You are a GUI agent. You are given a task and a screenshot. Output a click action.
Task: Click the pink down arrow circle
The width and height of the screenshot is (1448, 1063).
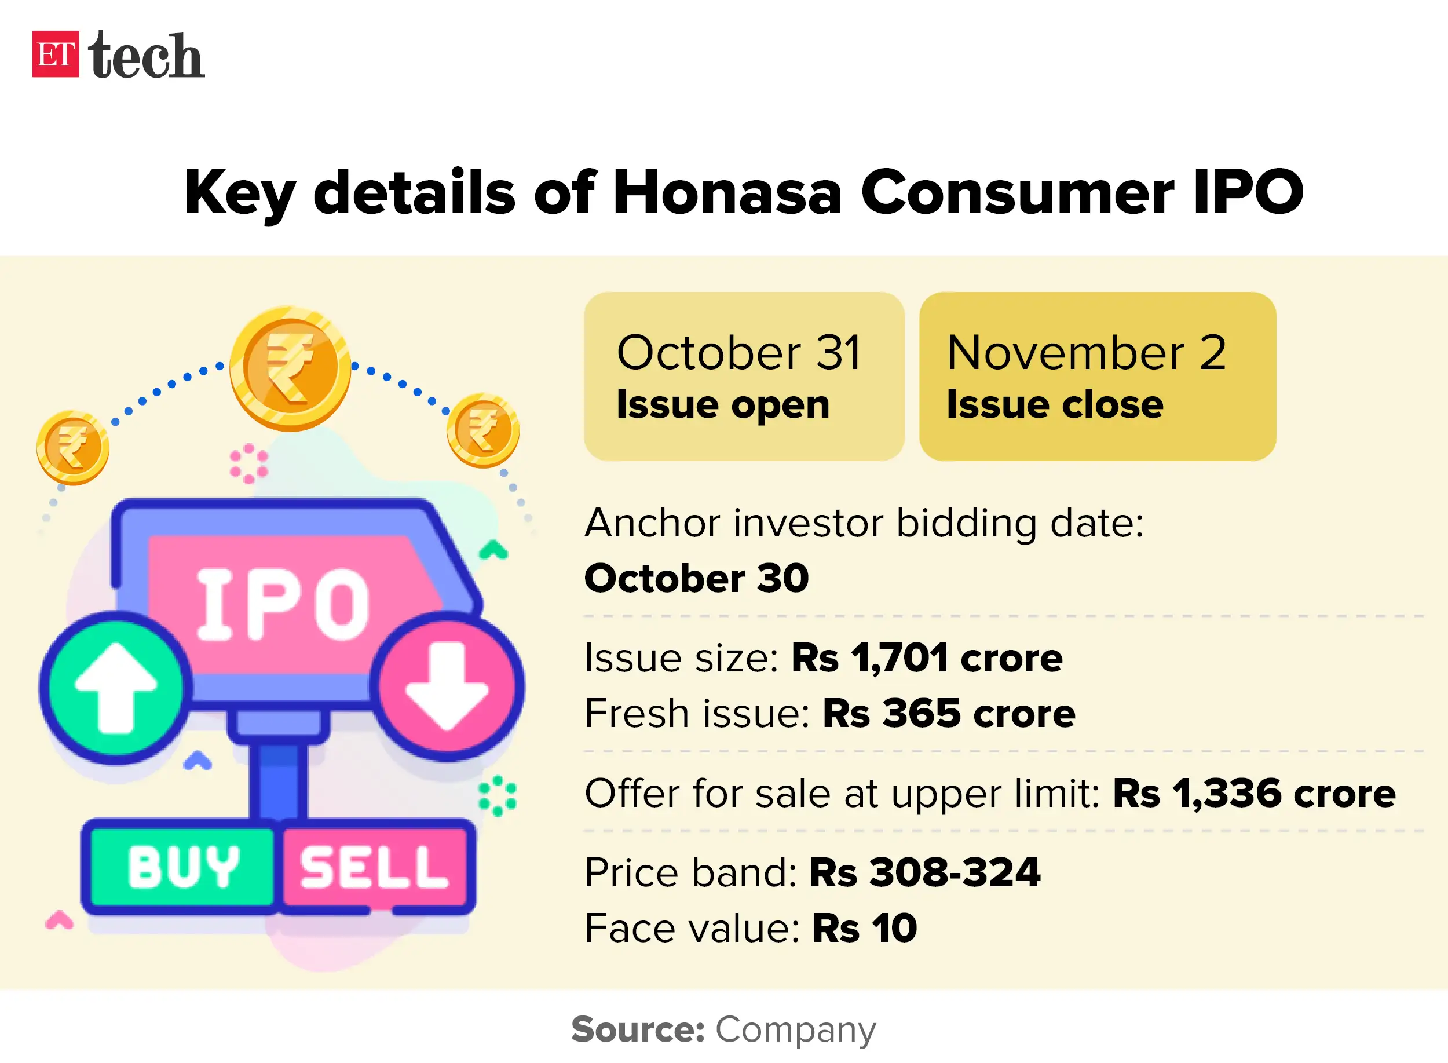[x=448, y=686]
